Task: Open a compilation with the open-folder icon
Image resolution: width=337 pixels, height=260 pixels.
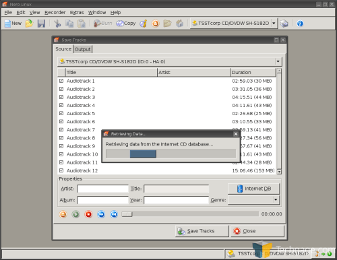Action: coord(29,24)
